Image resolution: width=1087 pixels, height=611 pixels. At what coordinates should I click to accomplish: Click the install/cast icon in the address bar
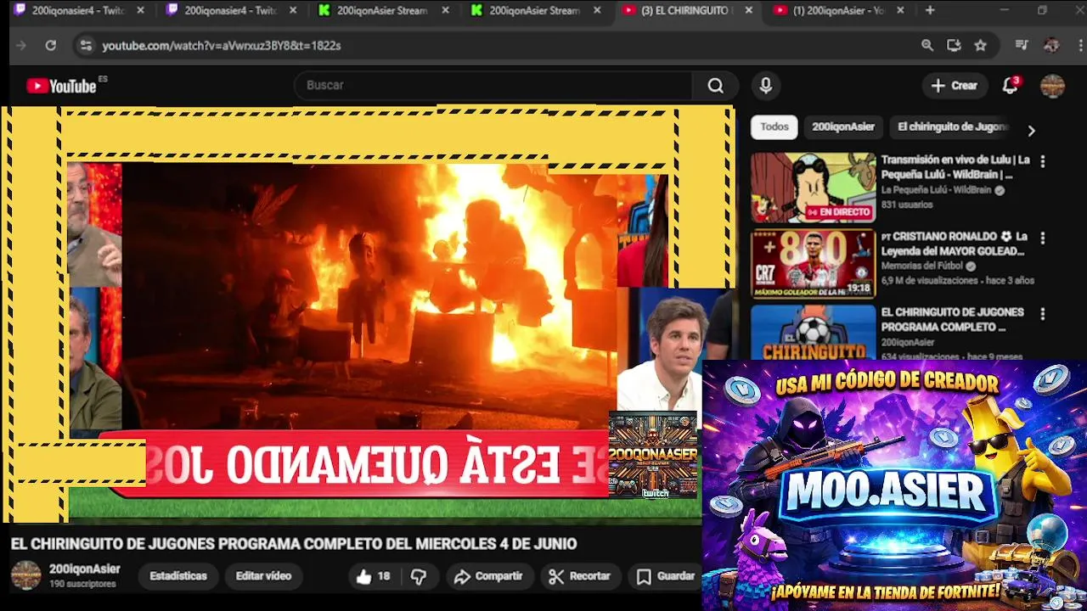[954, 46]
